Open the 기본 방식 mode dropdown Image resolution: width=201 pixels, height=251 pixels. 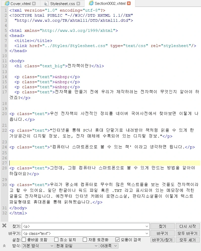tap(38, 246)
